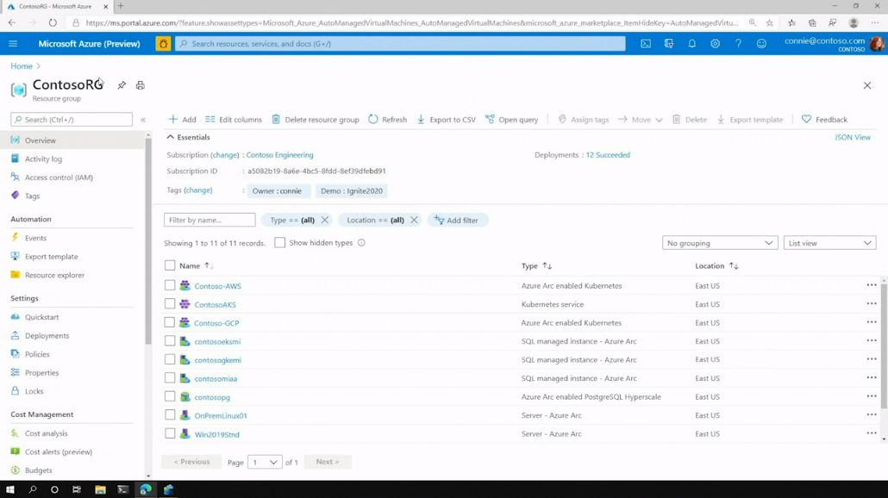This screenshot has width=888, height=498.
Task: Tick the checkbox for OnPremLinux01
Action: coord(170,415)
